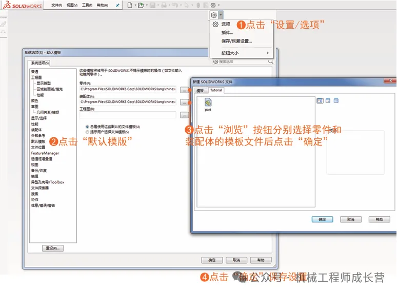Image resolution: width=397 pixels, height=293 pixels.
Task: Click the Print icon in the top toolbar
Action: [x=164, y=5]
